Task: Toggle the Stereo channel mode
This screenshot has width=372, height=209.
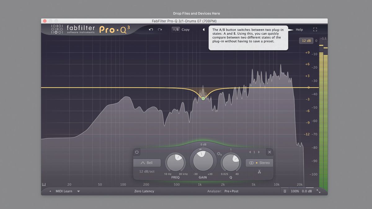Action: click(259, 163)
